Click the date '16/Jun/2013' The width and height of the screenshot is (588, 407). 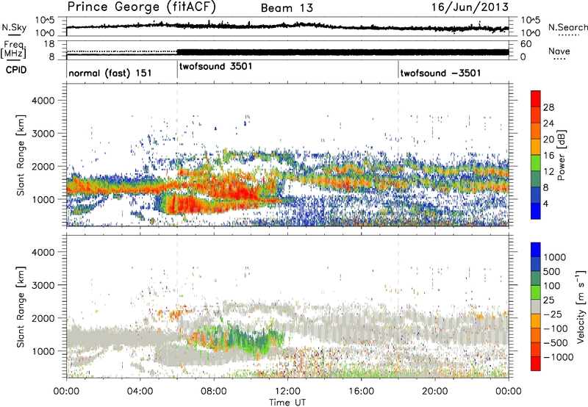click(470, 7)
